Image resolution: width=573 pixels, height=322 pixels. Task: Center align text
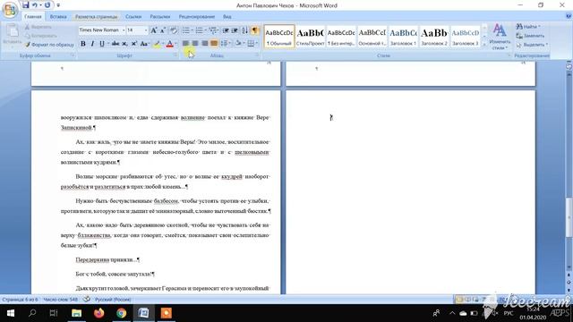(195, 44)
